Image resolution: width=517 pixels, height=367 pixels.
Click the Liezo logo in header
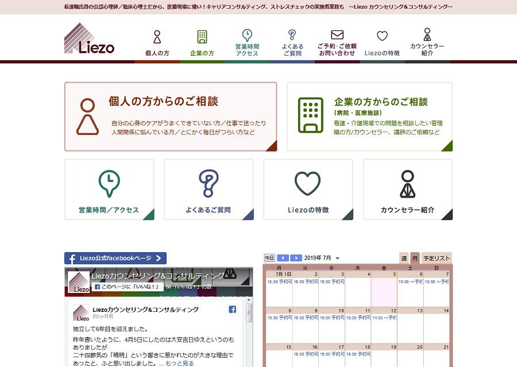90,38
